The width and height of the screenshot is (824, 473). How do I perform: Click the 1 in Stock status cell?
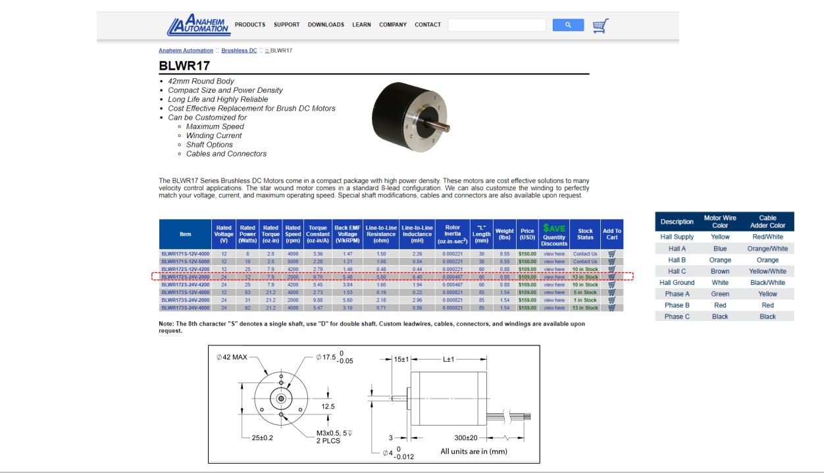pos(585,300)
